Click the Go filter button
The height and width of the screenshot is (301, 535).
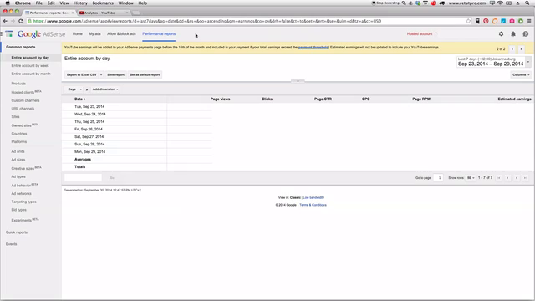112,178
